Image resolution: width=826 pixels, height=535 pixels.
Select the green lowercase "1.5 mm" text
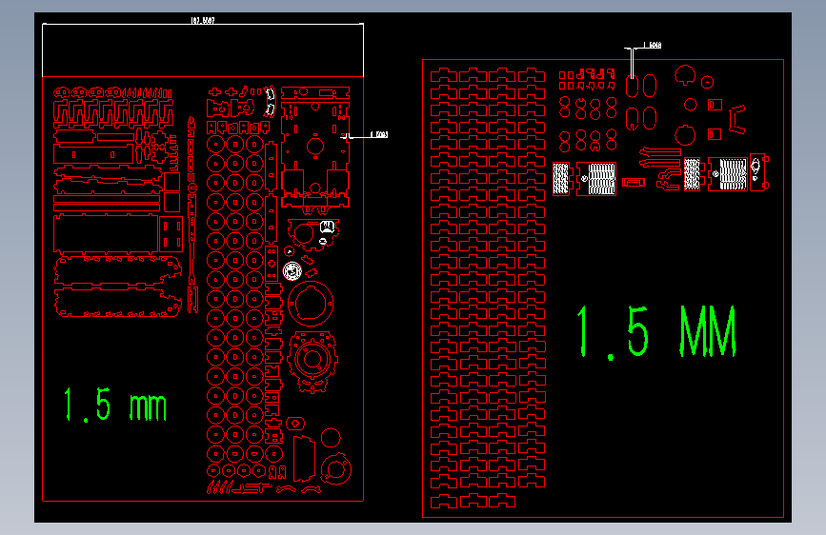115,405
